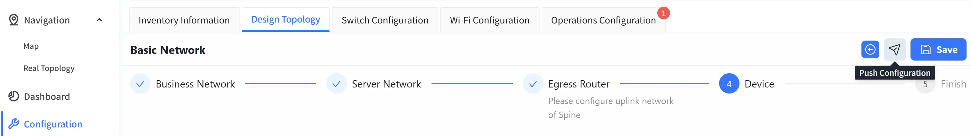Select the Design Topology tab

pyautogui.click(x=285, y=19)
